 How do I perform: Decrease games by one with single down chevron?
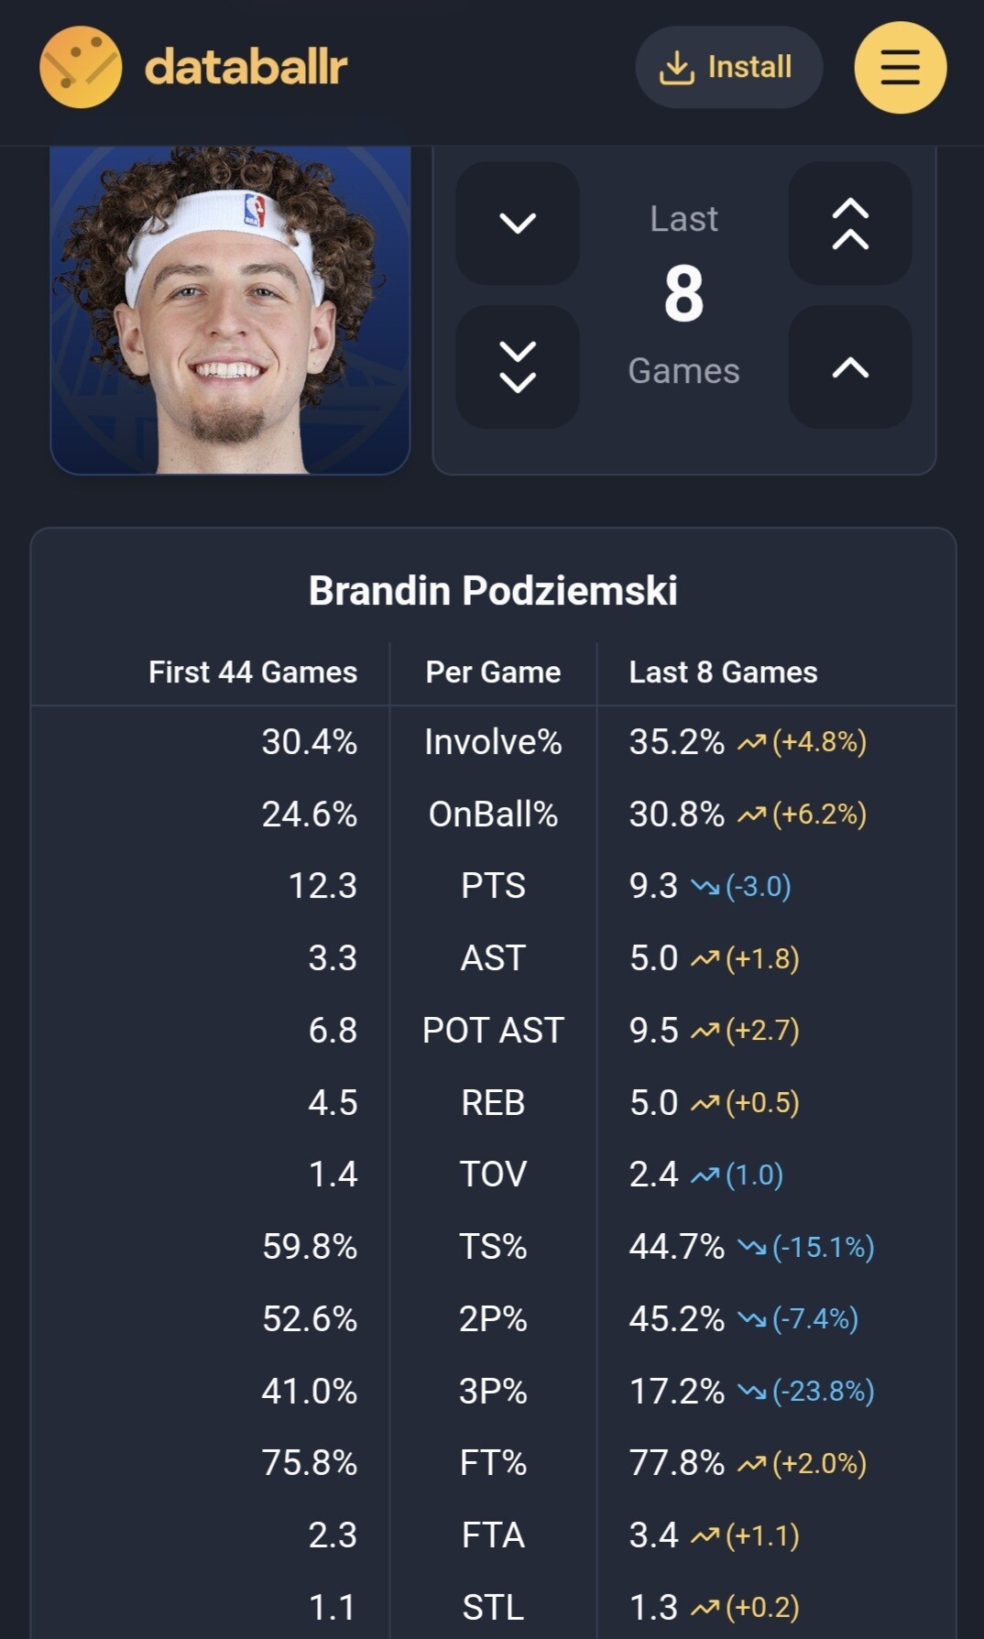[518, 223]
